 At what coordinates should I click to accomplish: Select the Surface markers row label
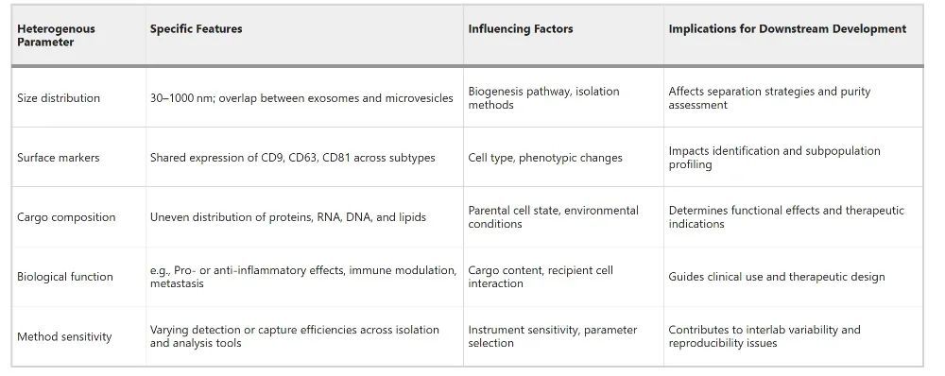click(58, 158)
